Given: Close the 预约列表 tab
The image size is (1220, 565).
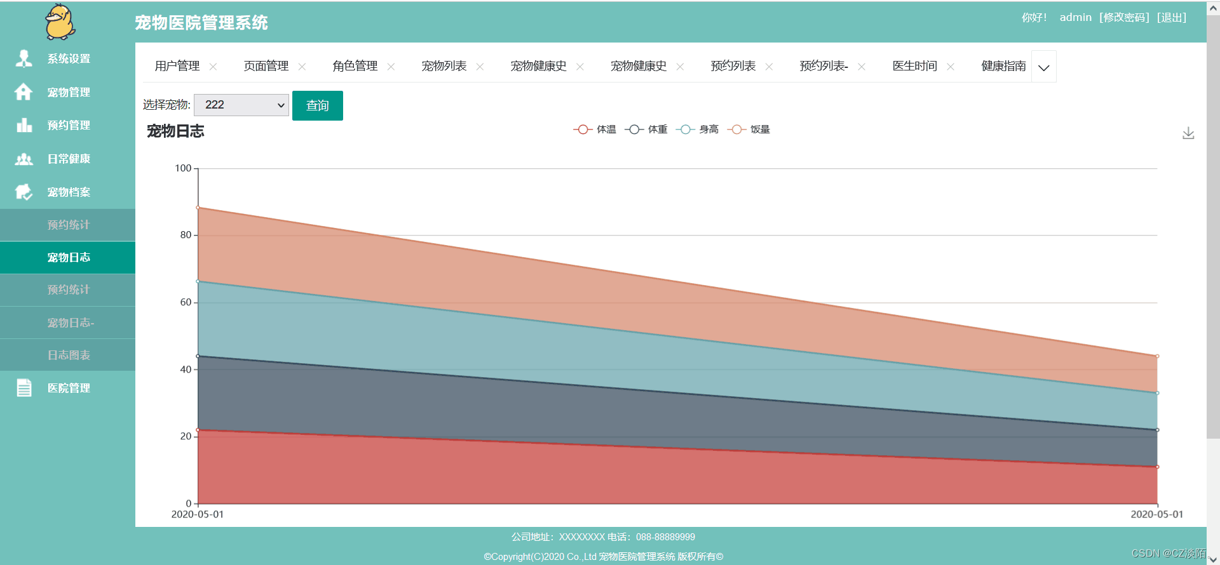Looking at the screenshot, I should pos(769,67).
